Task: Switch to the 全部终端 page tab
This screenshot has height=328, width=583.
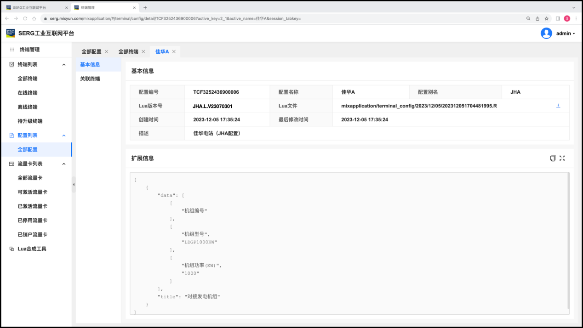Action: point(128,51)
